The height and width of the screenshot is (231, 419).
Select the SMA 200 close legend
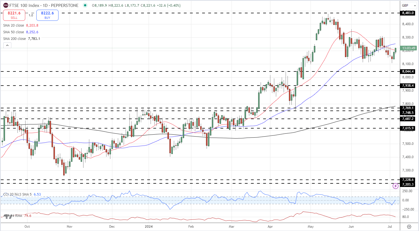[22, 39]
